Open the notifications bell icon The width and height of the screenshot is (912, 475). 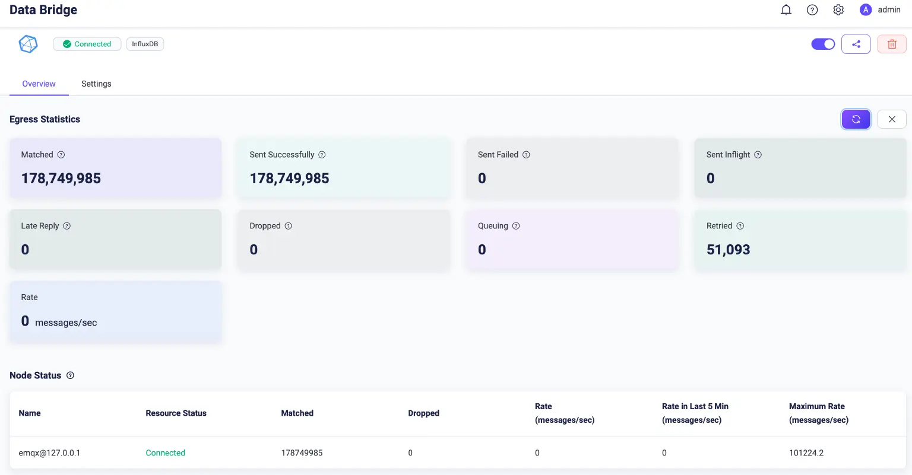coord(786,10)
